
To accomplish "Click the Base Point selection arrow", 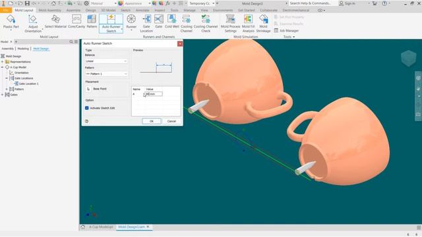I will [88, 89].
